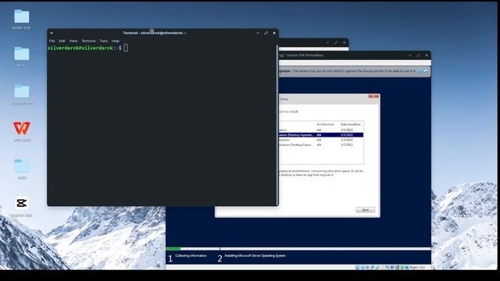Open the File menu in Terminal
This screenshot has height=281, width=500.
click(52, 41)
